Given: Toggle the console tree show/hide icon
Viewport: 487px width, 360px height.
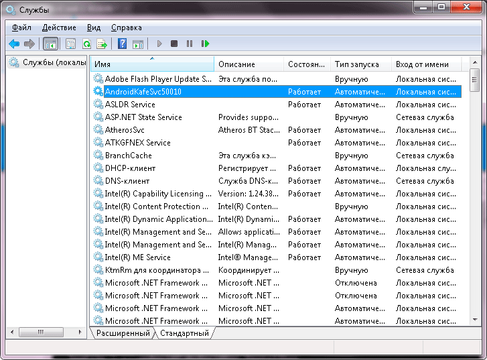Looking at the screenshot, I should [50, 44].
